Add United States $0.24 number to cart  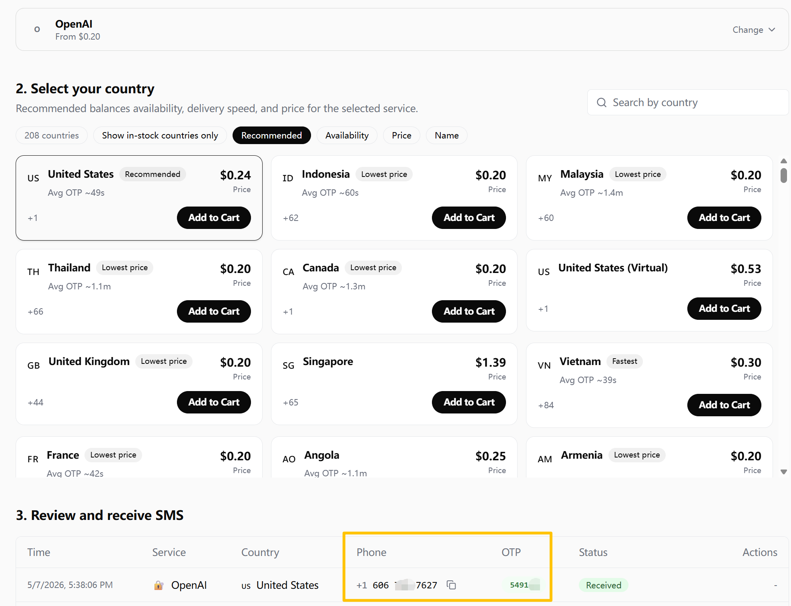214,218
